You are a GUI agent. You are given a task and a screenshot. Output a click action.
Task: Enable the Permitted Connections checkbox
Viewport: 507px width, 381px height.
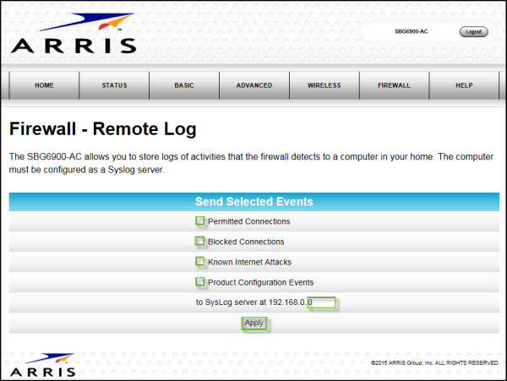(201, 221)
